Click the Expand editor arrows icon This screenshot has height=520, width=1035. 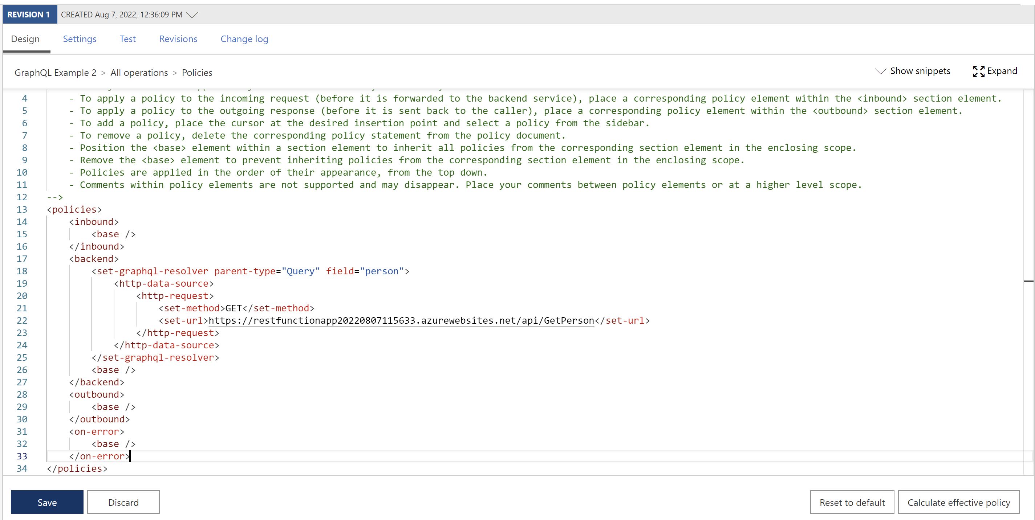pyautogui.click(x=978, y=71)
